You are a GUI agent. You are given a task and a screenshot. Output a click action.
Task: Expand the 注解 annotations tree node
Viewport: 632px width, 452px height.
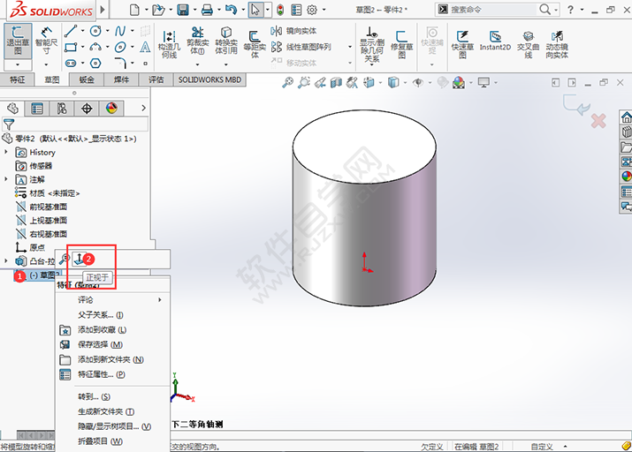point(6,179)
